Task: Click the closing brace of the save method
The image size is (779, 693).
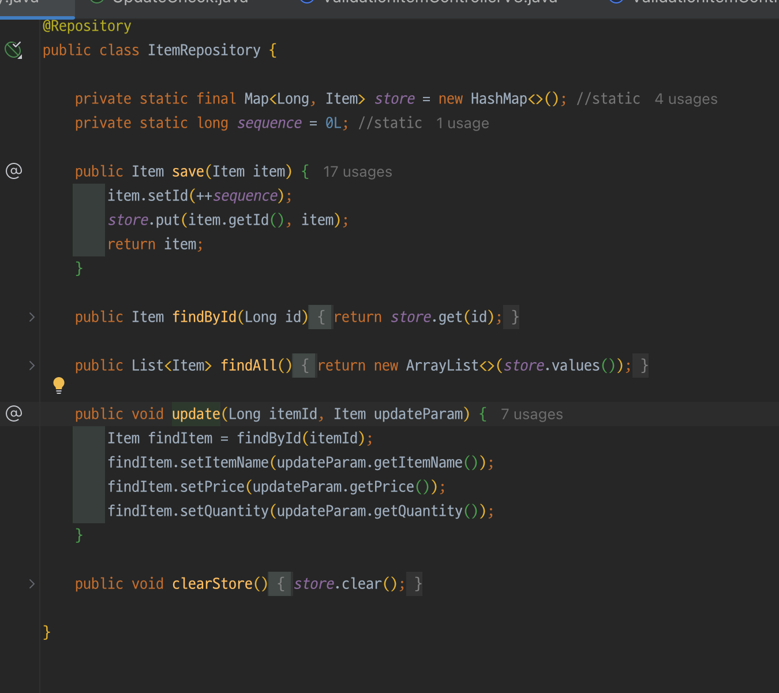Action: click(79, 269)
